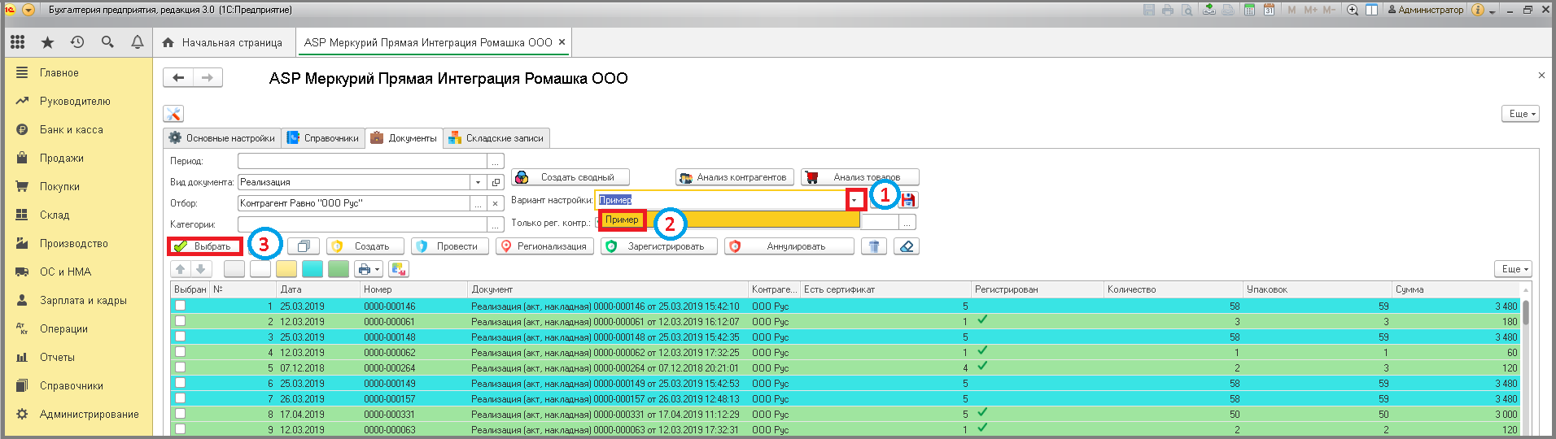The height and width of the screenshot is (439, 1556).
Task: Open notifications bell icon
Action: click(x=138, y=41)
